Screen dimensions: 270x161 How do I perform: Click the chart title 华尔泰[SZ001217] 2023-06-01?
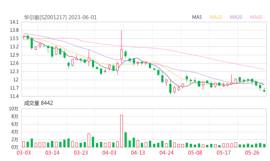tap(60, 18)
